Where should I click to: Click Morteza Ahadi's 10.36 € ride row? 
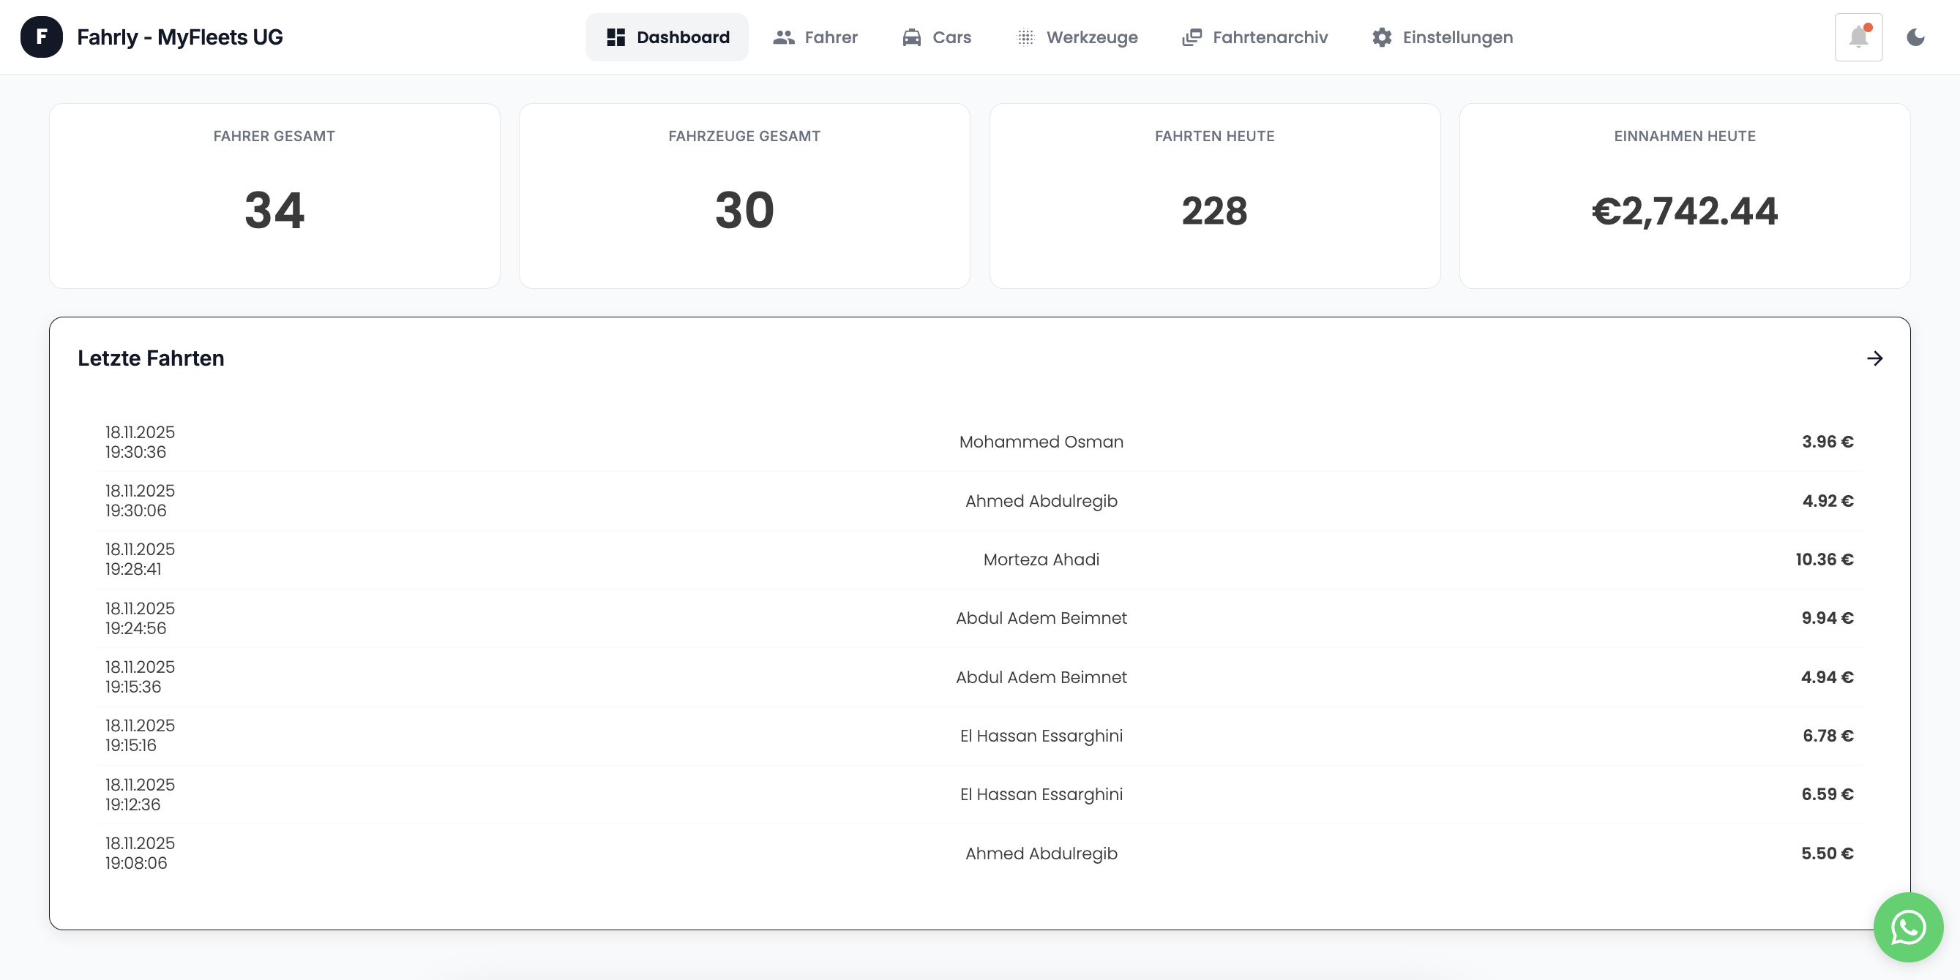pos(980,559)
